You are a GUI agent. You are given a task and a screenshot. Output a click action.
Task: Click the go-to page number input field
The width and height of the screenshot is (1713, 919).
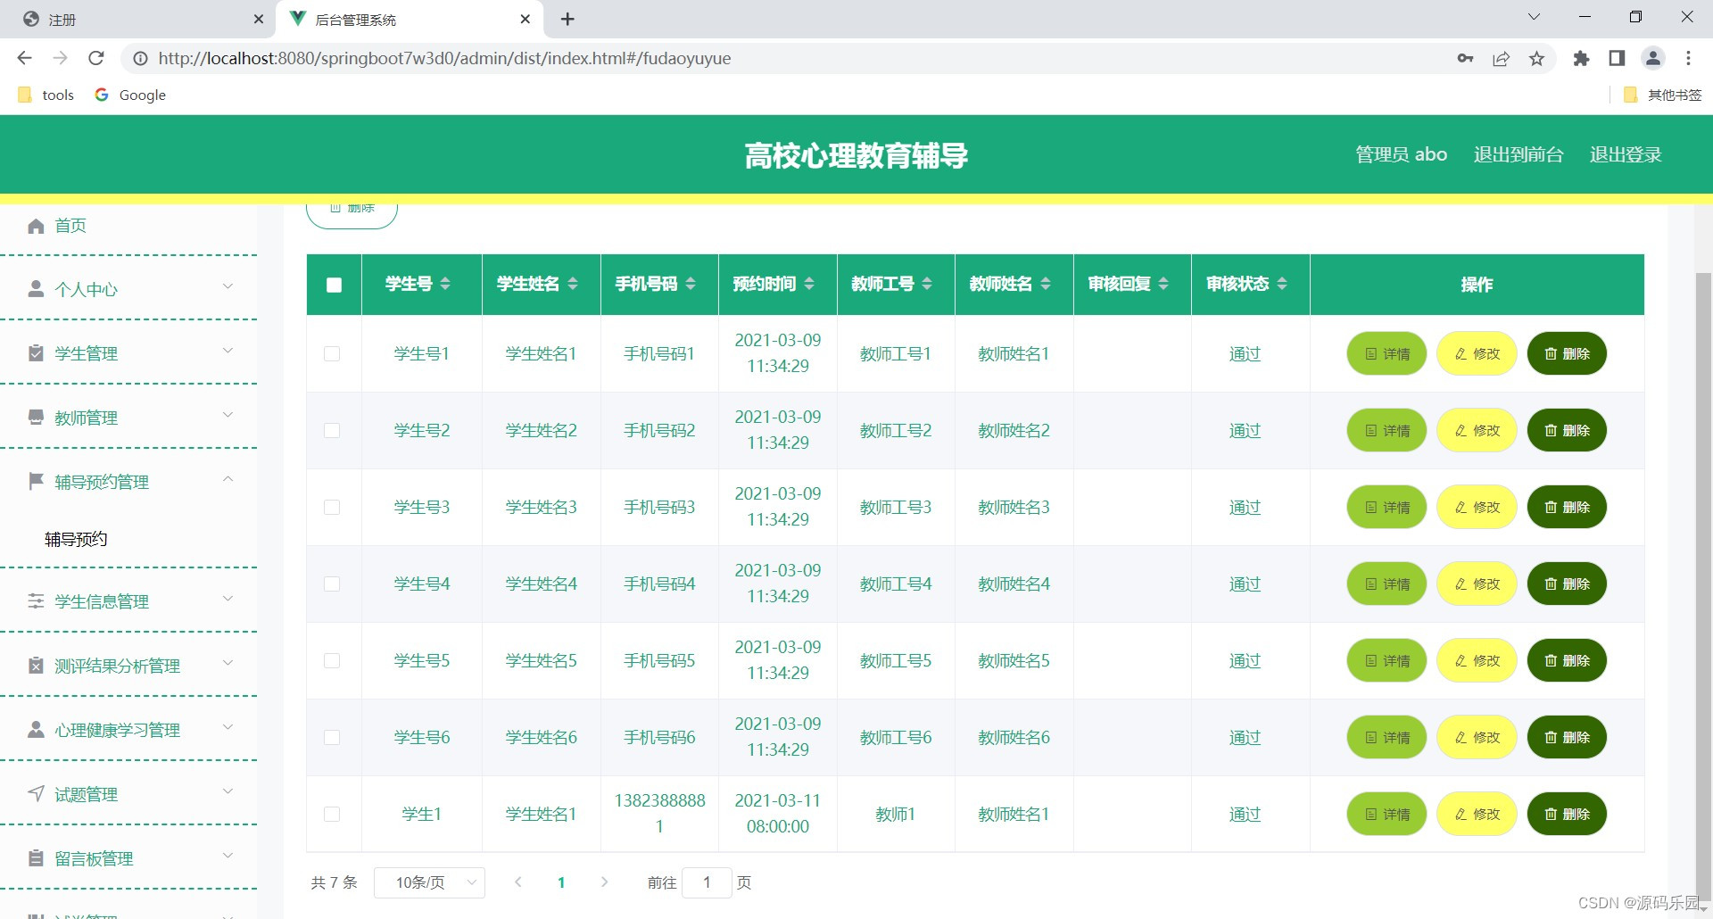[707, 882]
